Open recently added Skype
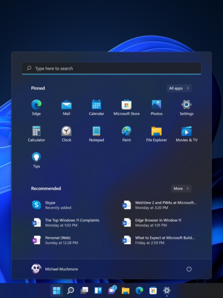The image size is (223, 298). click(52, 205)
